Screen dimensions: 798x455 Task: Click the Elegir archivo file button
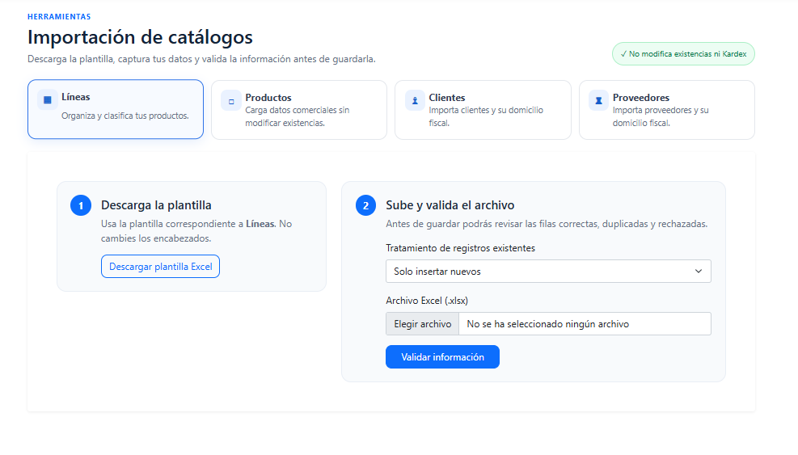coord(422,324)
